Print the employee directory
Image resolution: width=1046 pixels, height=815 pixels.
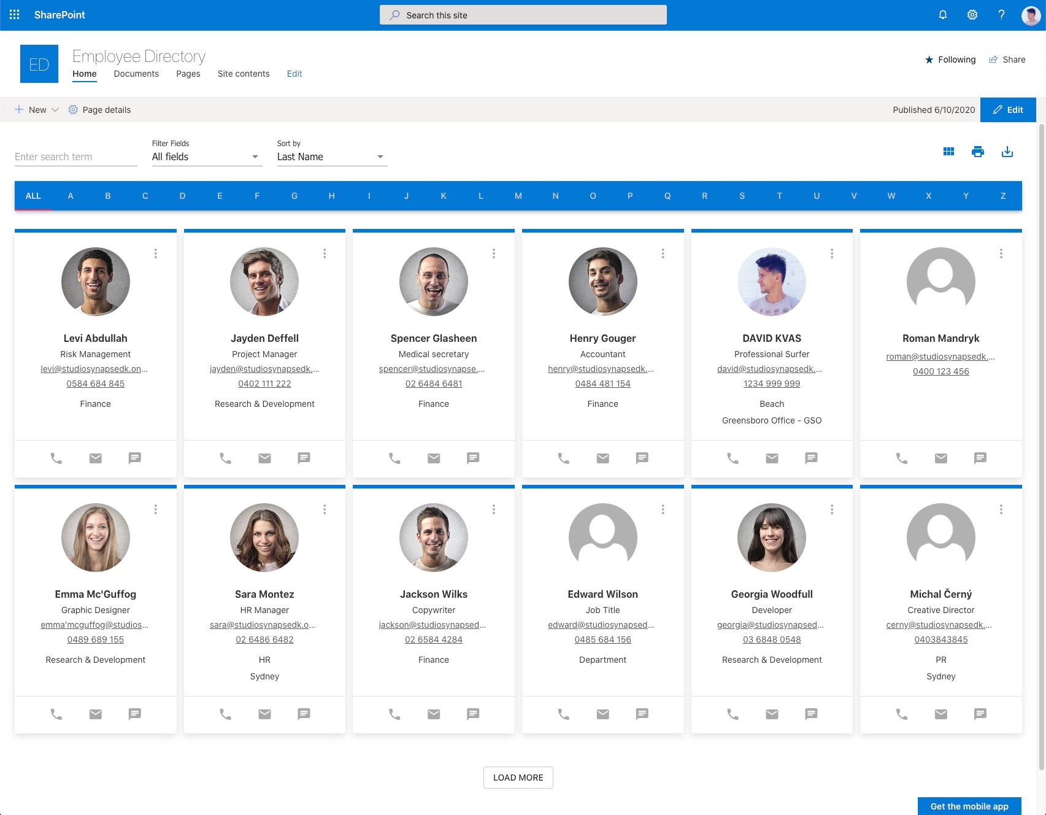[978, 152]
